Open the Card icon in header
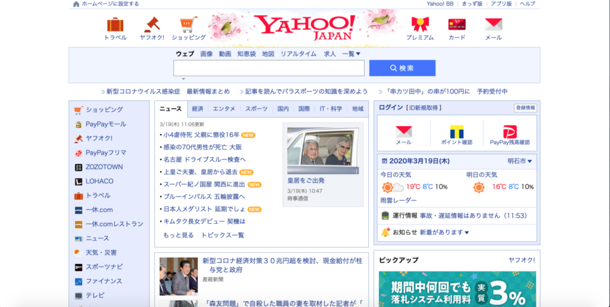 (x=457, y=24)
